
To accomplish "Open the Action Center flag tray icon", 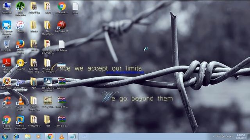I will (218, 136).
